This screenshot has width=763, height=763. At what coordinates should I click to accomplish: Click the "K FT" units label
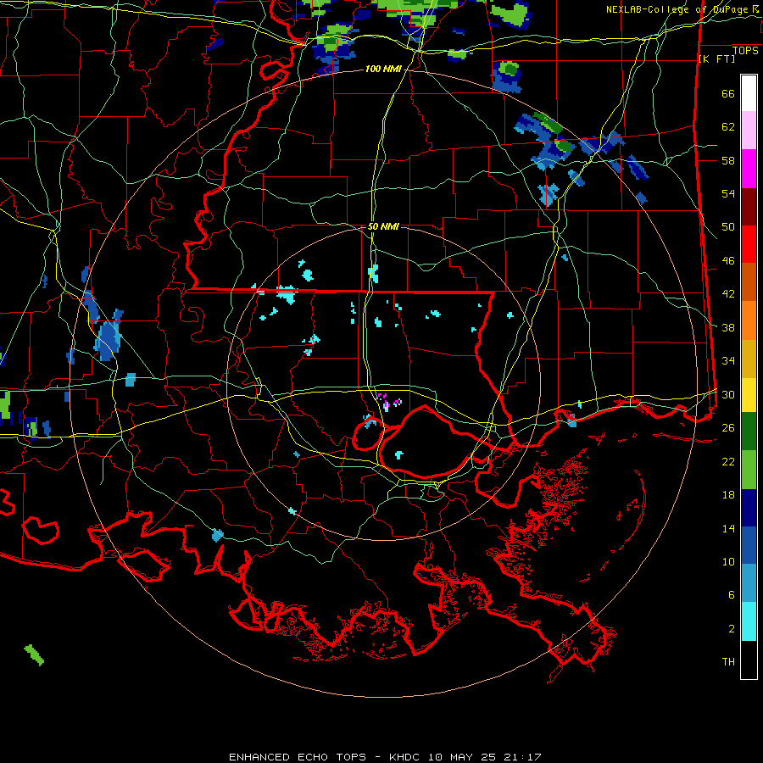click(x=717, y=59)
